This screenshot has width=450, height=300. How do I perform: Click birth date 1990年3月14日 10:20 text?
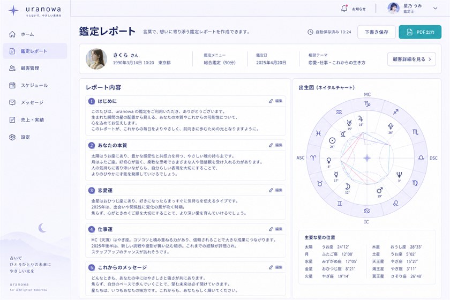(133, 63)
